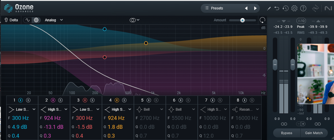Solo band 3 with S button

[92, 100]
